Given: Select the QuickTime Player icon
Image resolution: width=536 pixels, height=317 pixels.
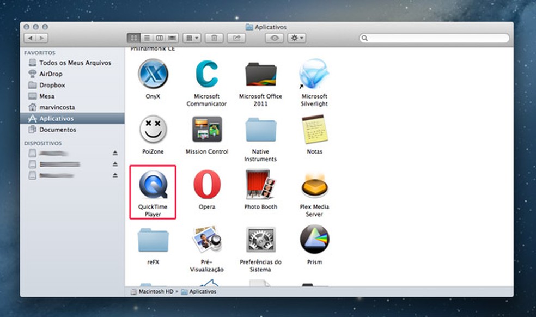Looking at the screenshot, I should (153, 185).
